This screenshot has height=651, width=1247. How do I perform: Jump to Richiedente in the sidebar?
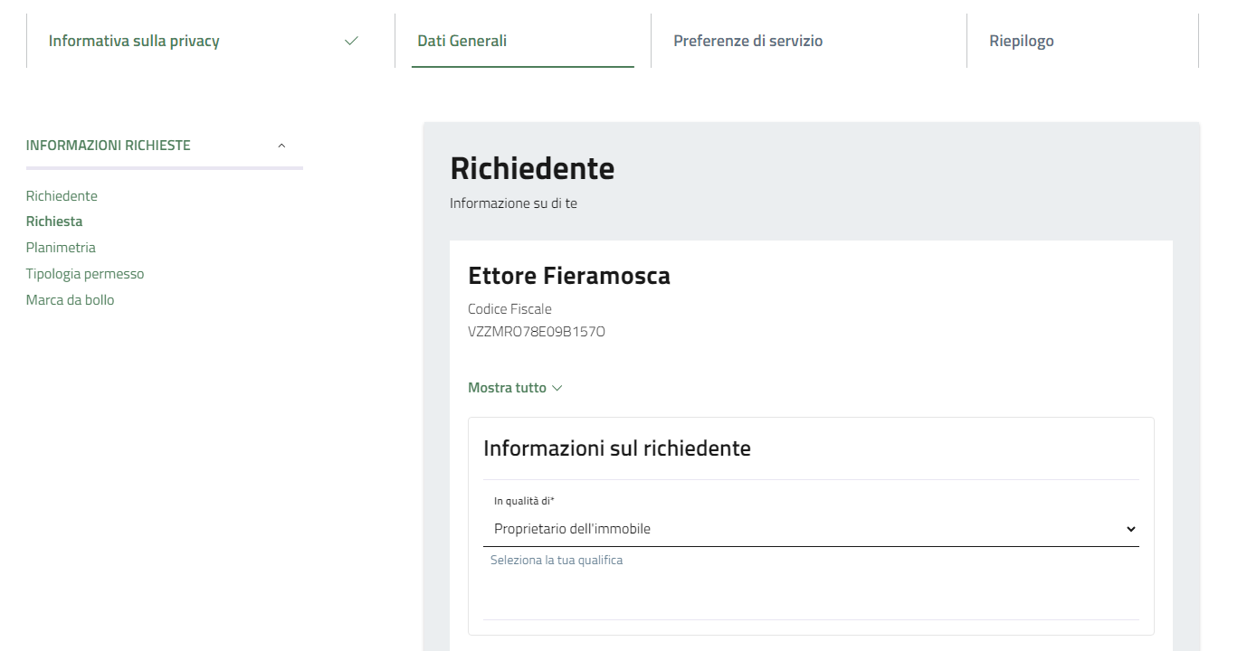point(62,196)
